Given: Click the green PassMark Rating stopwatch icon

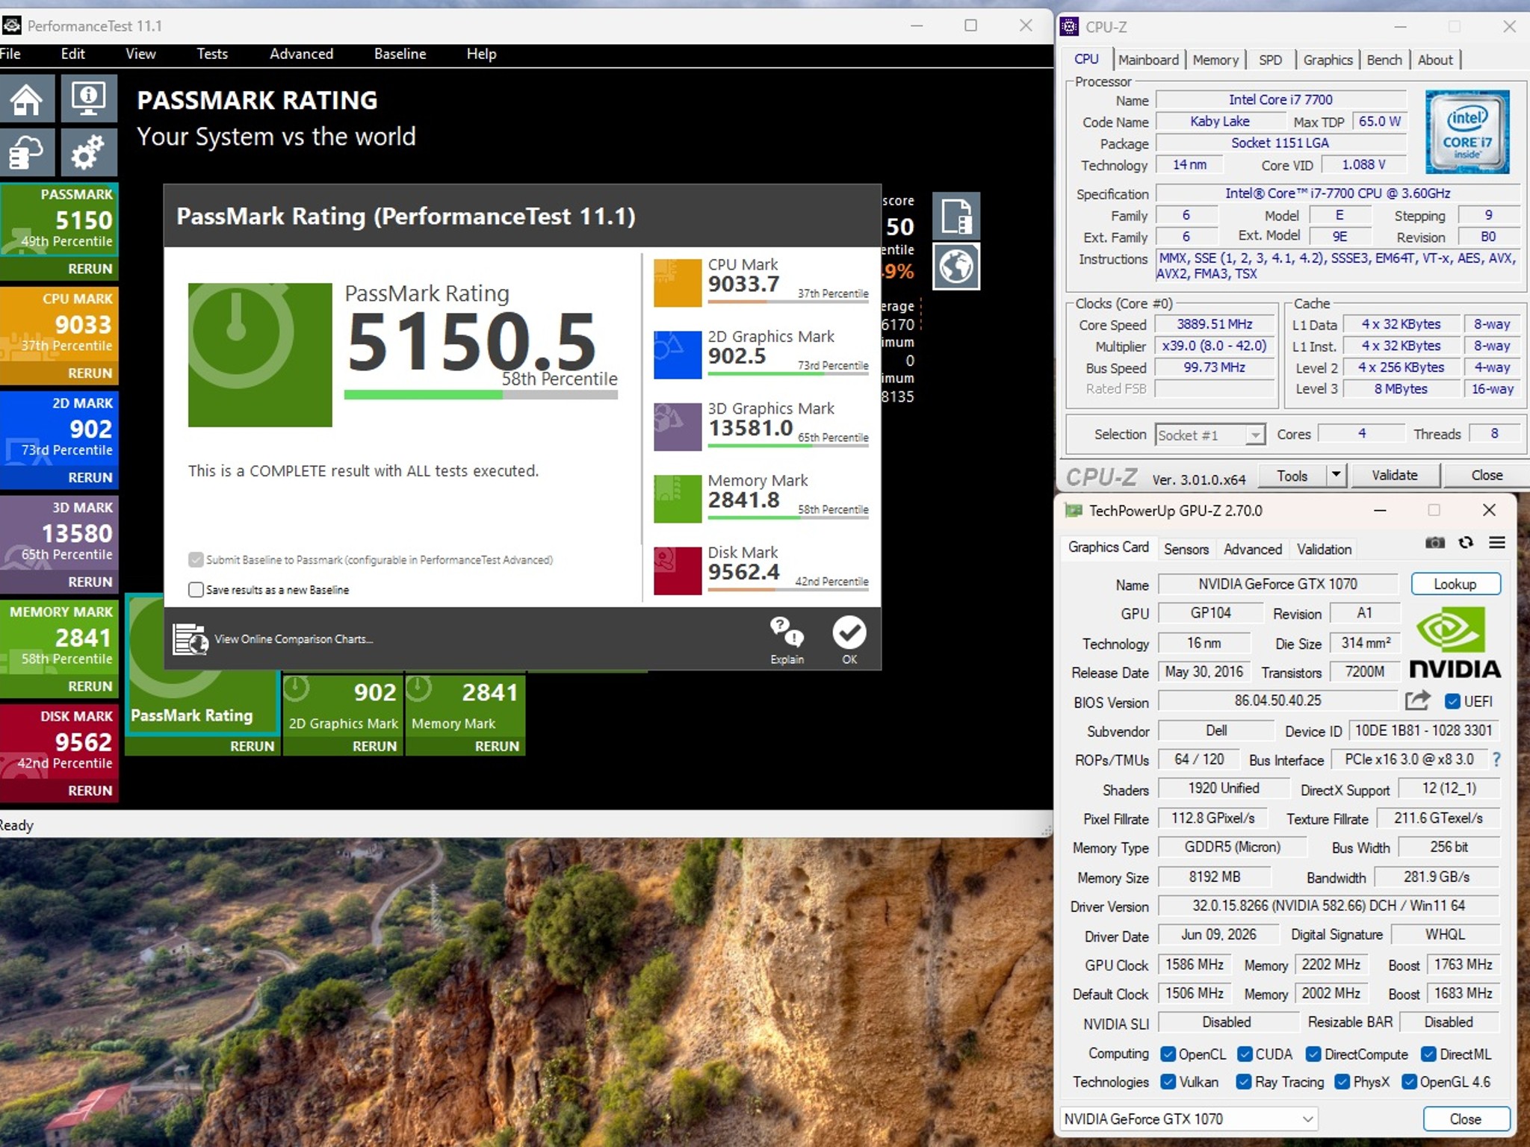Looking at the screenshot, I should tap(260, 355).
